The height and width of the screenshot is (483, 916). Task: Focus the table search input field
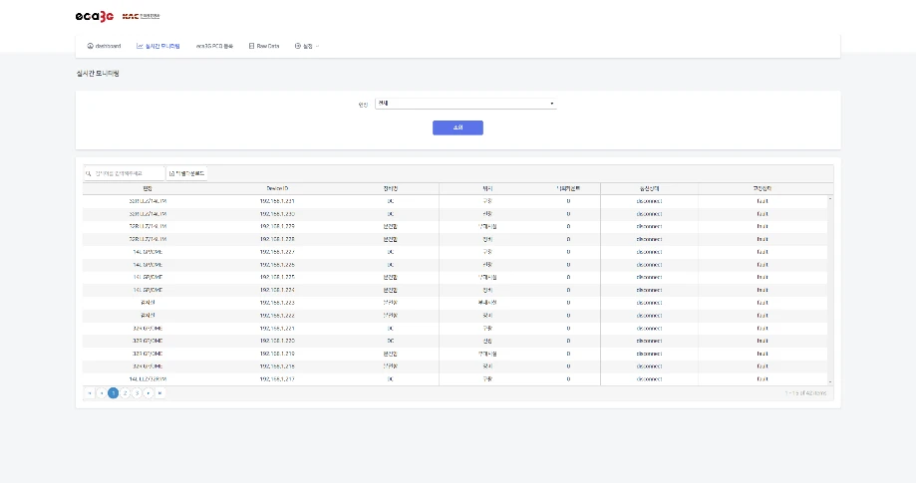point(124,173)
